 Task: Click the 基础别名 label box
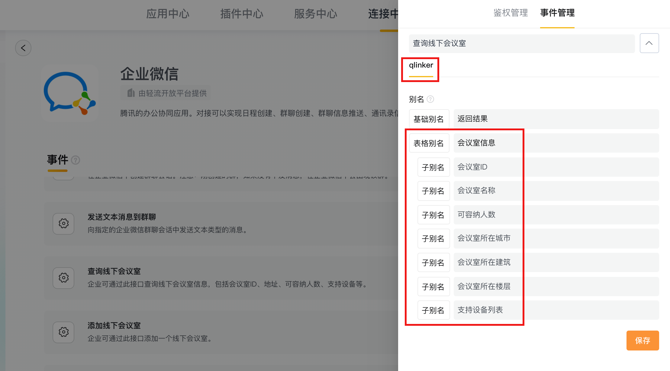[x=429, y=119]
